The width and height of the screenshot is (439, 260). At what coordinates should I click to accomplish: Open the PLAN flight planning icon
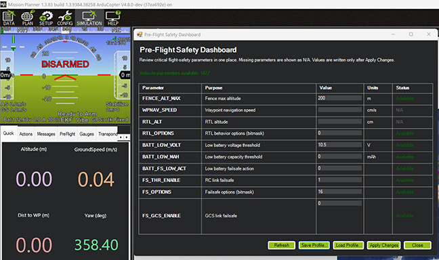[27, 18]
